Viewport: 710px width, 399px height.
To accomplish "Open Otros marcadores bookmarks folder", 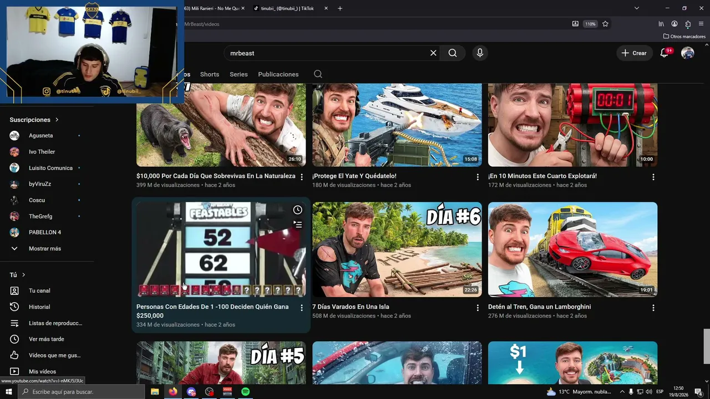I will click(x=684, y=37).
